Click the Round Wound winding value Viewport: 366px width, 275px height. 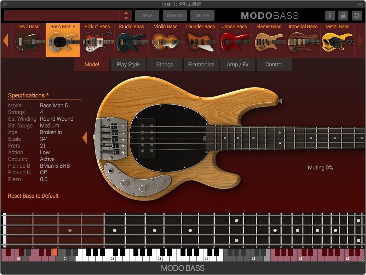pyautogui.click(x=57, y=119)
